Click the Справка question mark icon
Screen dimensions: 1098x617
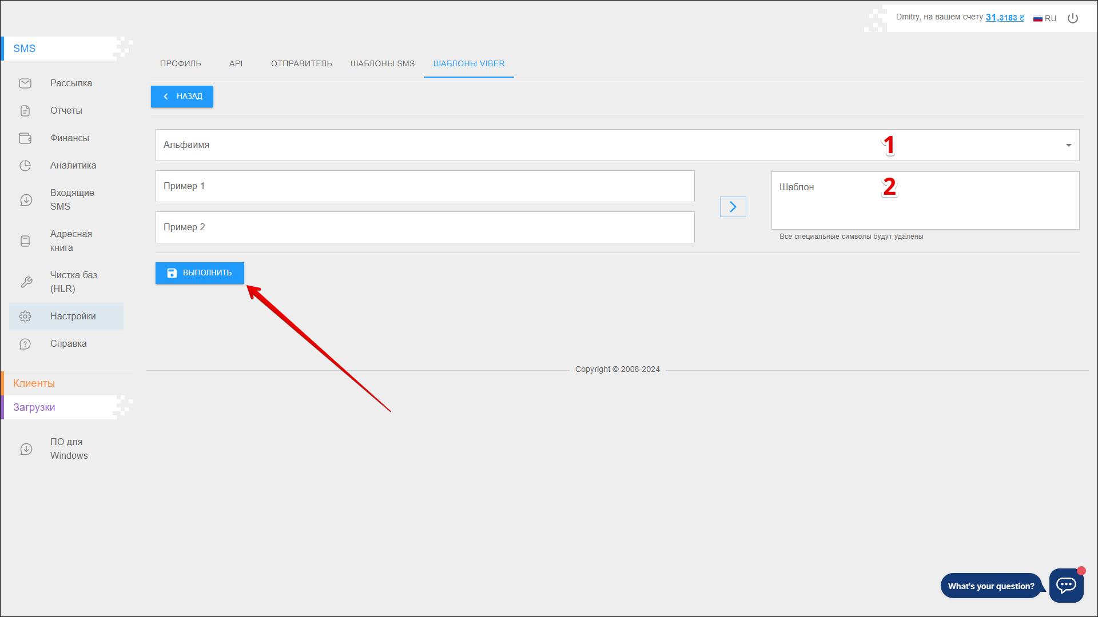tap(25, 344)
